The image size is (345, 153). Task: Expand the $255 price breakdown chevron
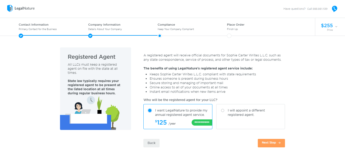click(336, 27)
